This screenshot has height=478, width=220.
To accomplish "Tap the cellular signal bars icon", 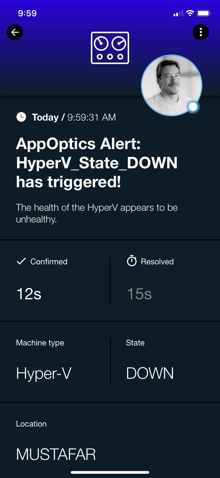I will (x=178, y=13).
